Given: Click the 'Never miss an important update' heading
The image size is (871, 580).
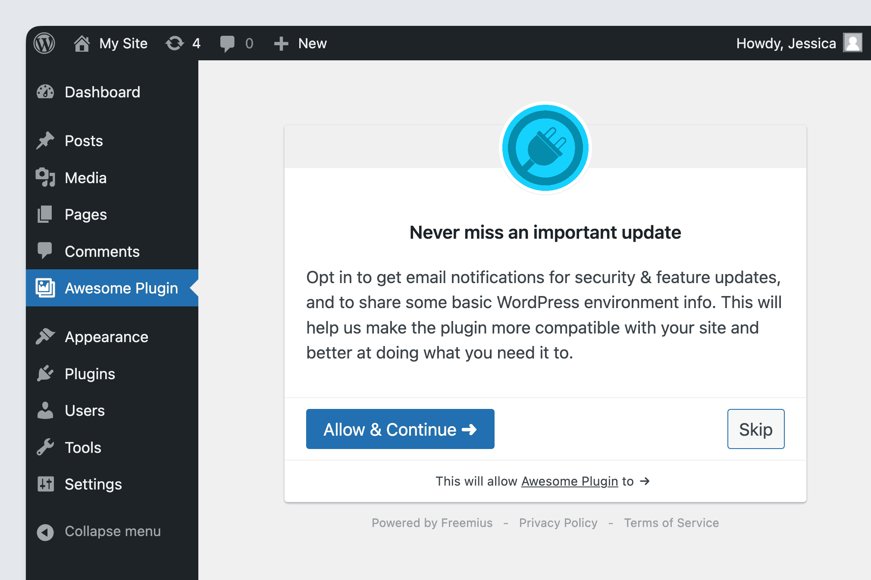Looking at the screenshot, I should (545, 233).
